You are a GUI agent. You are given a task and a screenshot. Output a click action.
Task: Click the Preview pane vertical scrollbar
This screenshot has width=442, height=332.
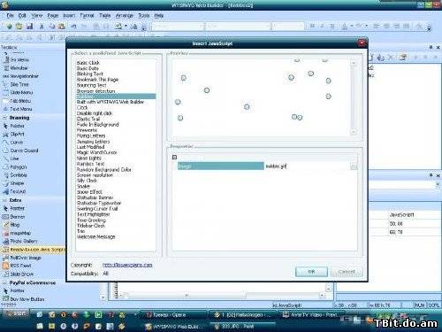[x=354, y=97]
